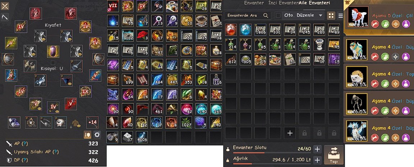Viewport: 414px width, 167px height.
Task: Click the plus slot to unlock inventory space
Action: (x=290, y=133)
